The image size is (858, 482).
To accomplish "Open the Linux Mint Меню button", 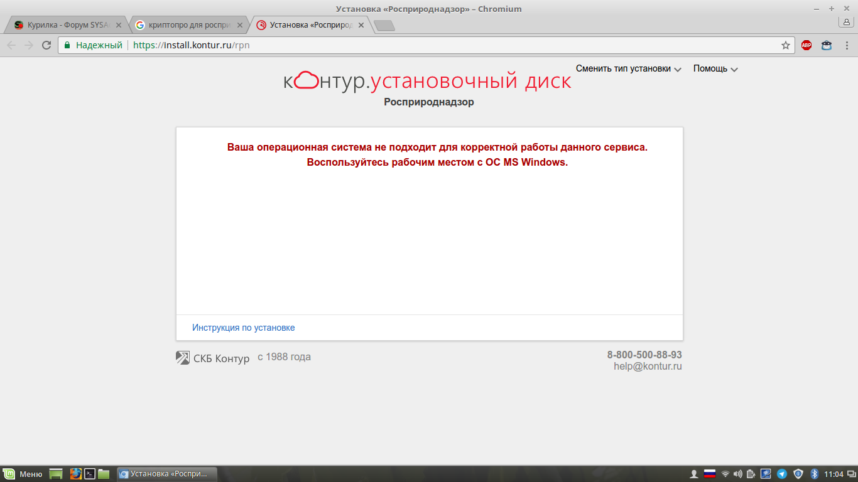I will point(23,474).
